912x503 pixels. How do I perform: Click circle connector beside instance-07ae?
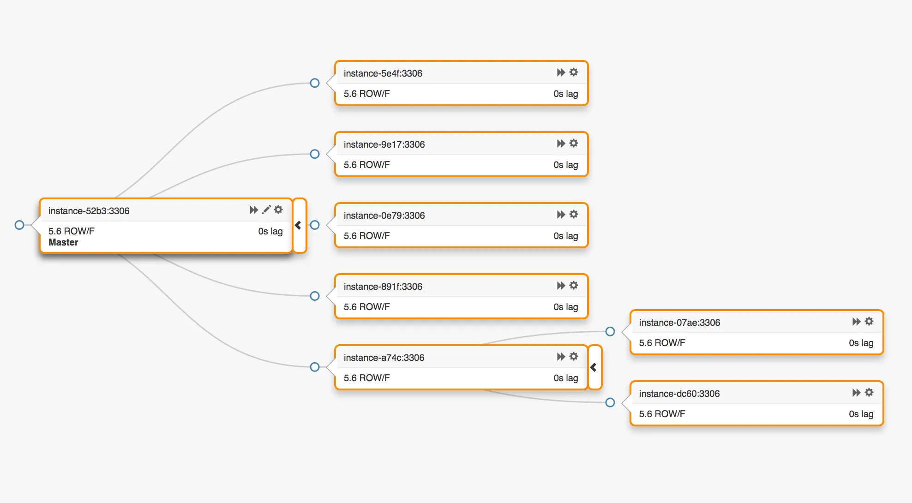point(610,331)
